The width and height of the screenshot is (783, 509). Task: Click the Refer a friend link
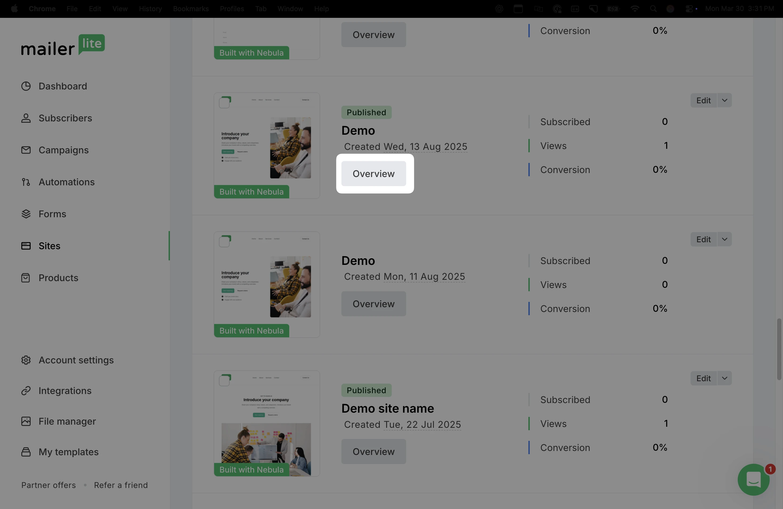click(x=121, y=485)
